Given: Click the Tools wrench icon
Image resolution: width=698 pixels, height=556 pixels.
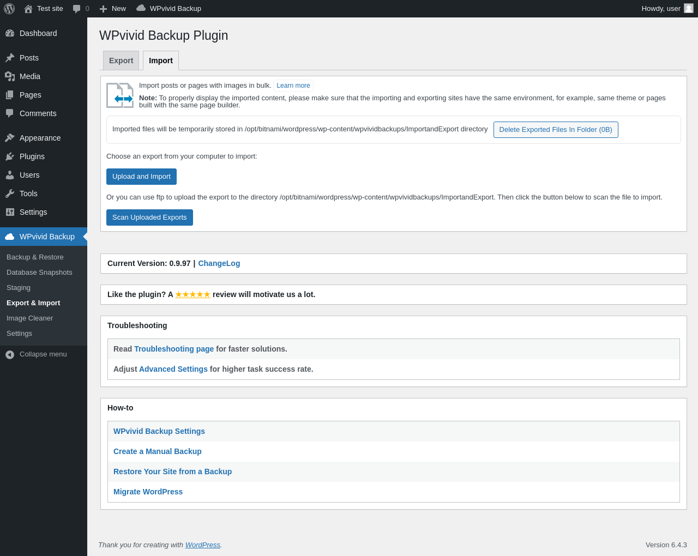Looking at the screenshot, I should tap(10, 194).
